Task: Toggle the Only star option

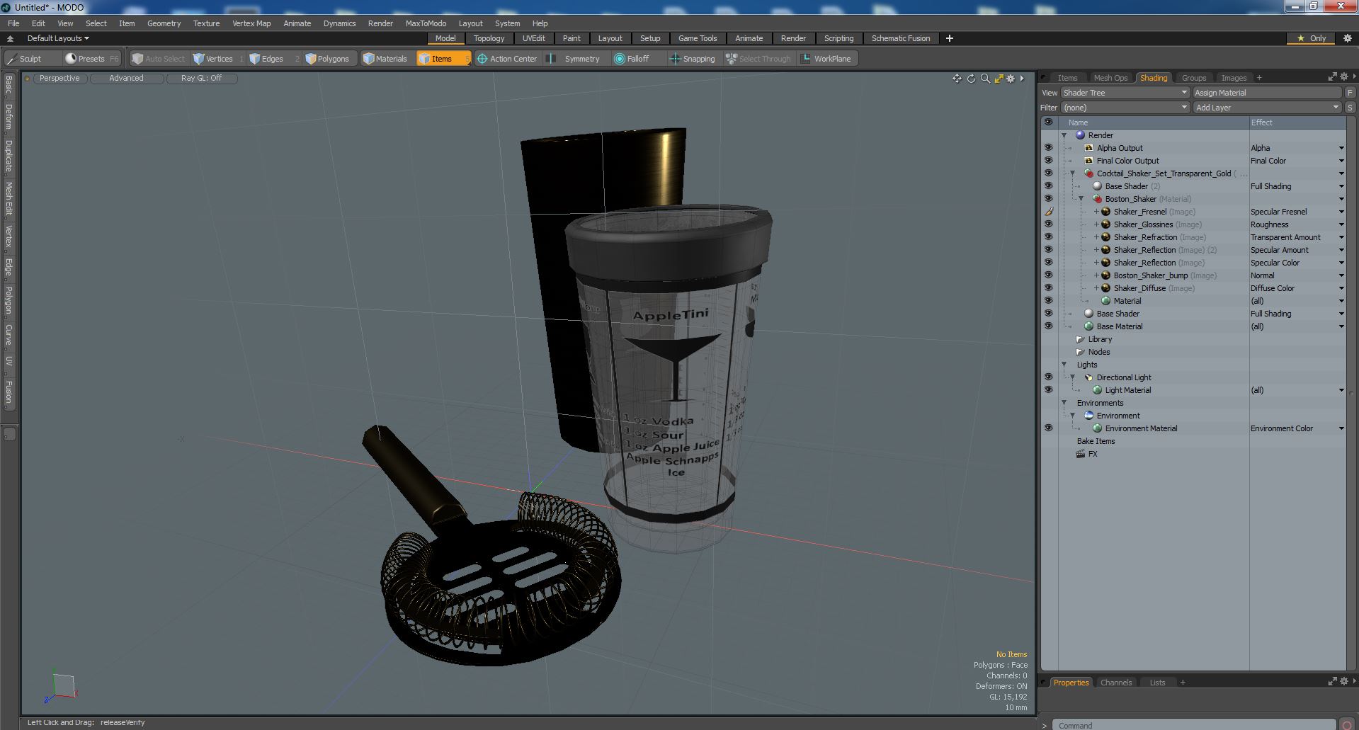Action: coord(1312,38)
